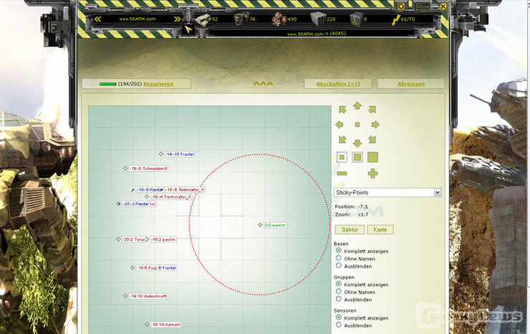Click the Reparieren link
The image size is (530, 334).
pos(158,84)
